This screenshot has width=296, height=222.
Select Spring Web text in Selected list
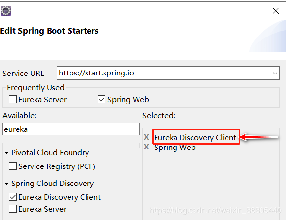point(175,148)
